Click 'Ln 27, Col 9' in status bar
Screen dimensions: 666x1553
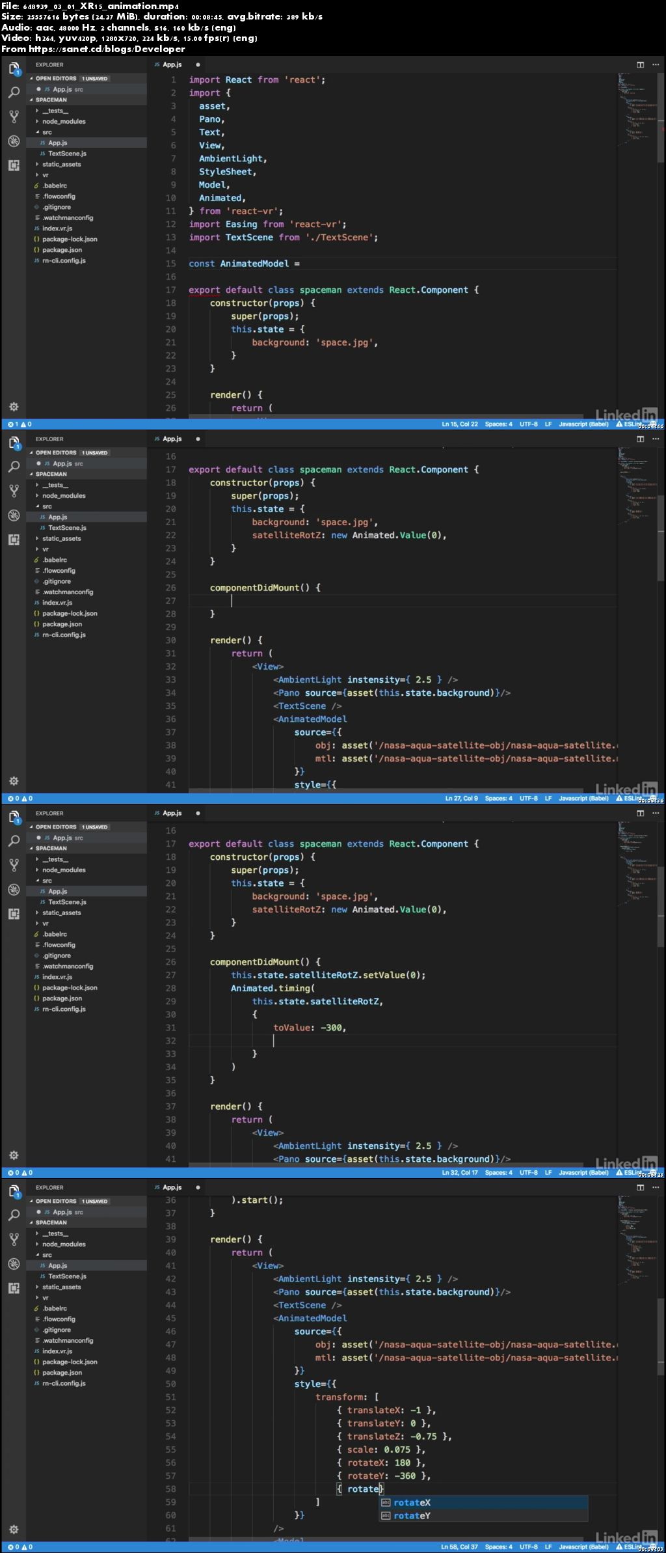click(461, 799)
